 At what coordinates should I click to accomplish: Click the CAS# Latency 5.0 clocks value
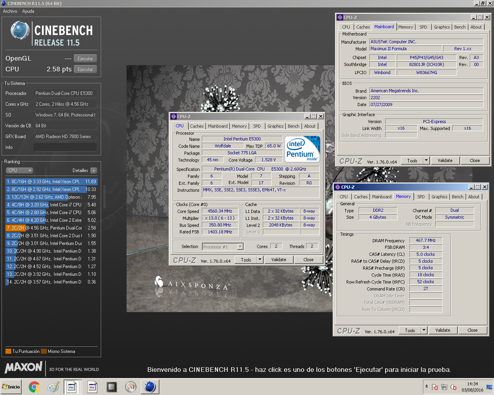click(426, 254)
